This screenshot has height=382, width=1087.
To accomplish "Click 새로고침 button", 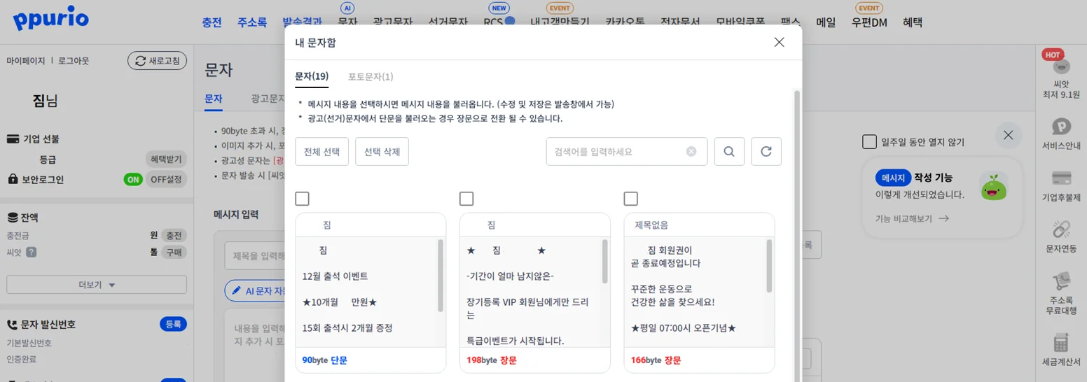I will pyautogui.click(x=157, y=61).
